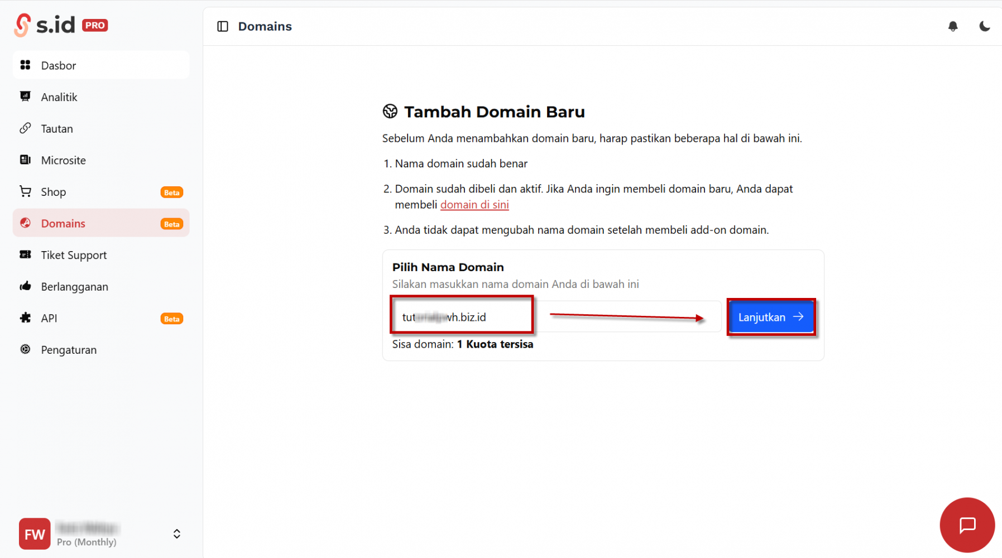
Task: Click the FW profile avatar
Action: (x=35, y=534)
